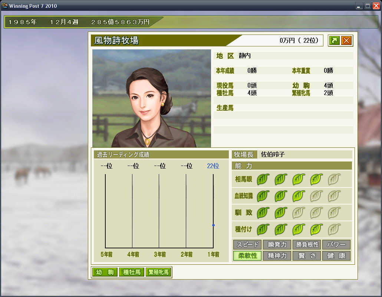Click the 0万円 (22位) earnings text
This screenshot has height=297, width=382.
[299, 40]
